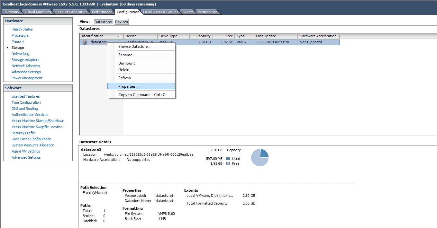Switch view to Datastores
Screen dimensions: 437x228
[104, 22]
